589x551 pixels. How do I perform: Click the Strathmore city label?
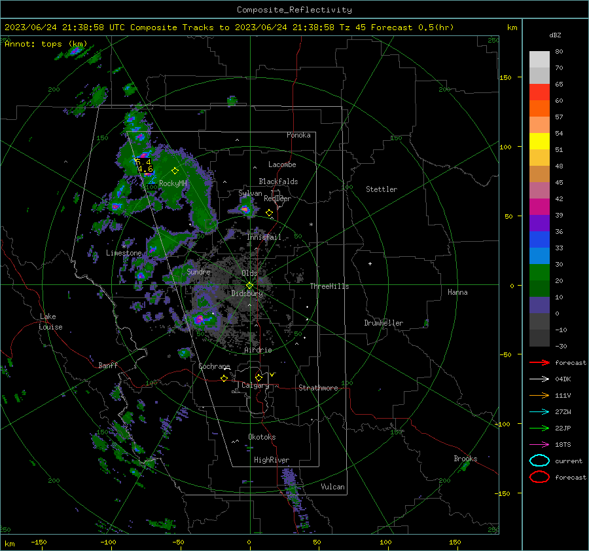click(x=318, y=388)
